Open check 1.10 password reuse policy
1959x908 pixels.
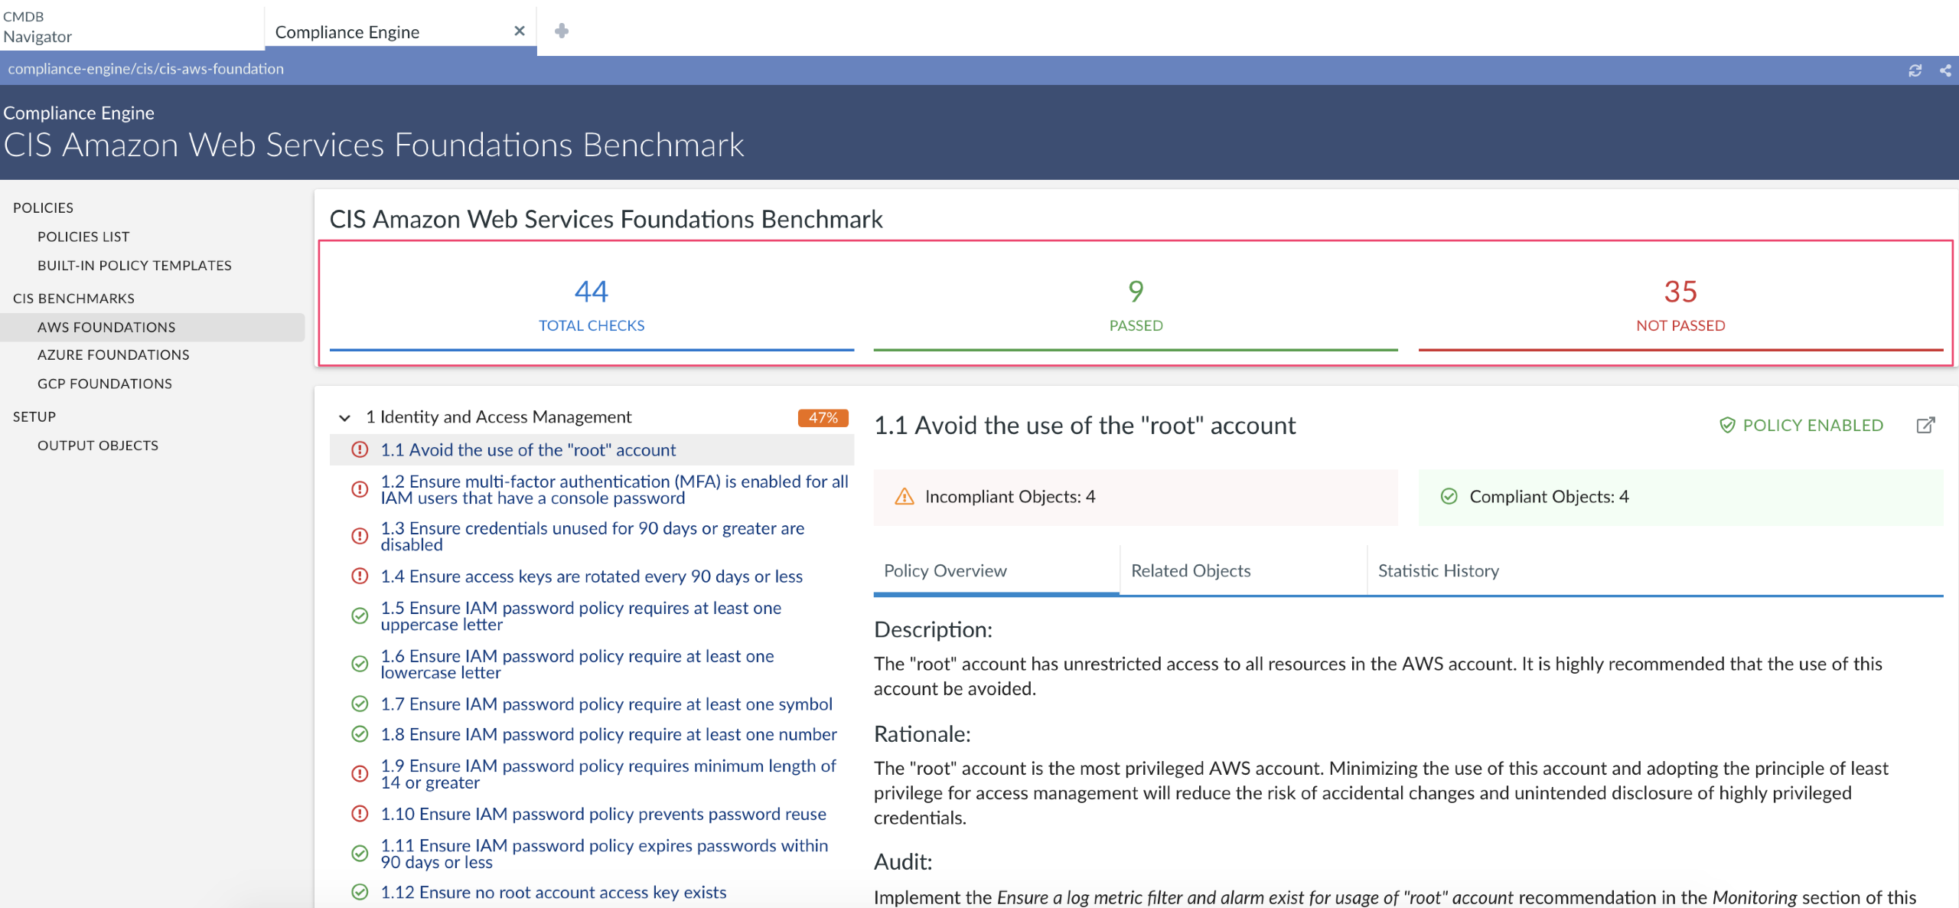(x=603, y=814)
